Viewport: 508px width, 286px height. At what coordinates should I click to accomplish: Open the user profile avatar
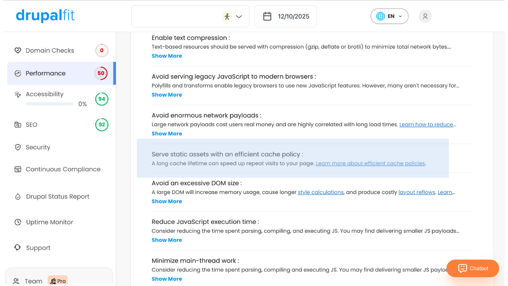tap(425, 16)
